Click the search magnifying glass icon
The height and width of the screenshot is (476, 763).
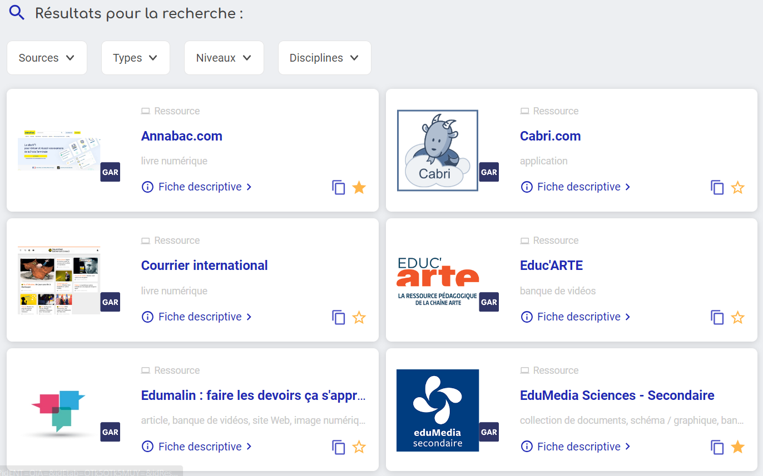pos(16,12)
